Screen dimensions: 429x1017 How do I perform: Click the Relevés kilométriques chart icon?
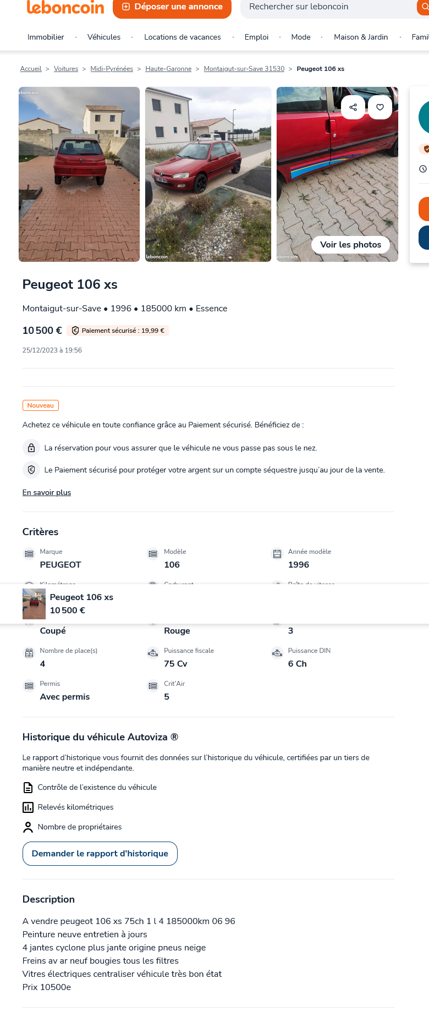[x=28, y=807]
